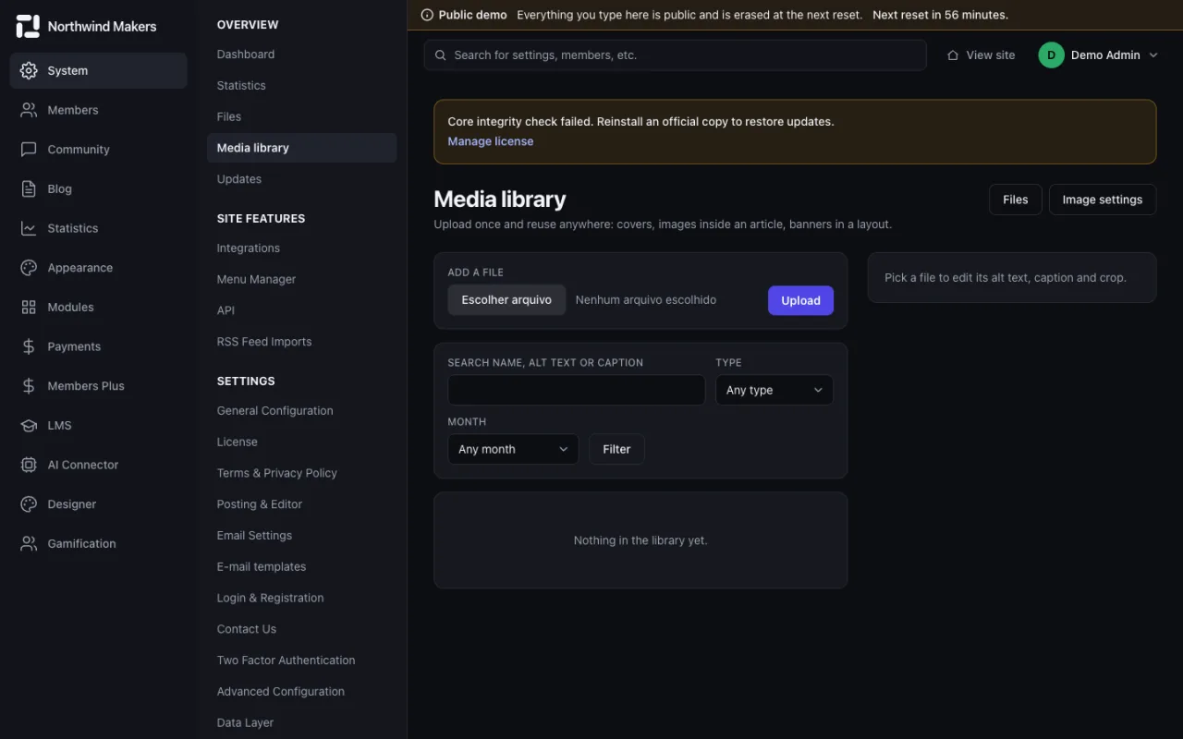
Task: Click the Demo Admin avatar circle
Action: [1051, 55]
